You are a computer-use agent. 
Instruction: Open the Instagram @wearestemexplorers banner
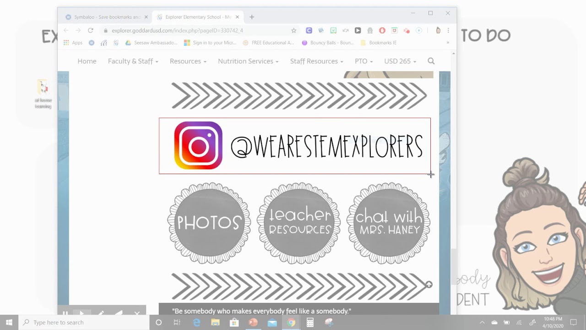(x=295, y=146)
